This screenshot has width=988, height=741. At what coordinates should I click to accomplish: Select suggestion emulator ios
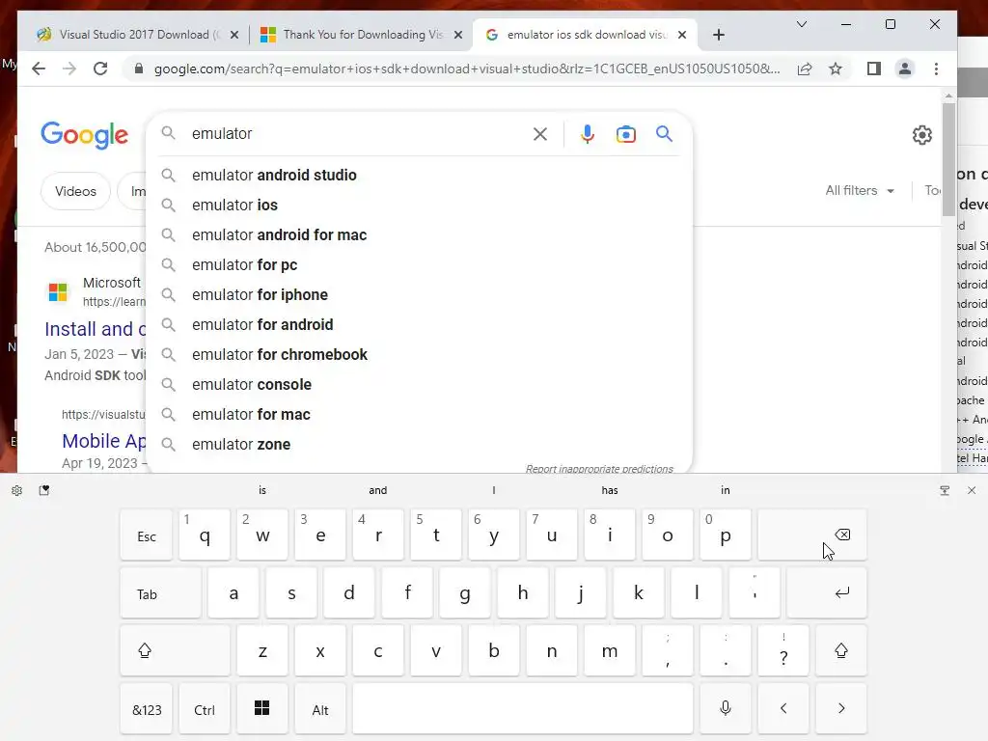419,205
